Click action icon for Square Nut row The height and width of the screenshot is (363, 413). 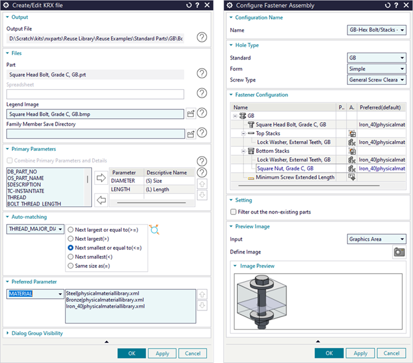click(x=352, y=169)
